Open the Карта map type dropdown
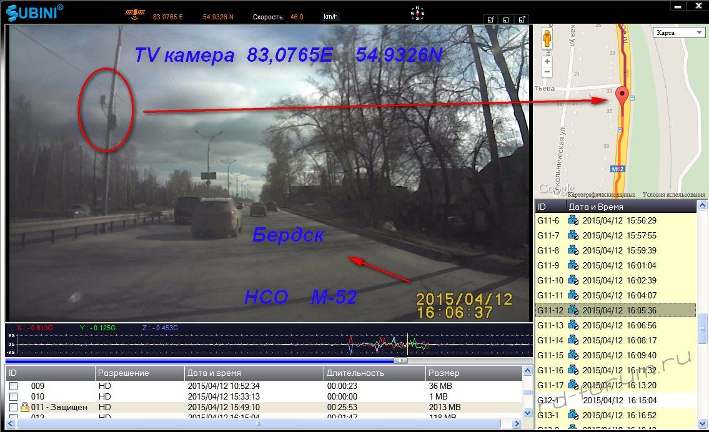Image resolution: width=709 pixels, height=432 pixels. pos(679,32)
